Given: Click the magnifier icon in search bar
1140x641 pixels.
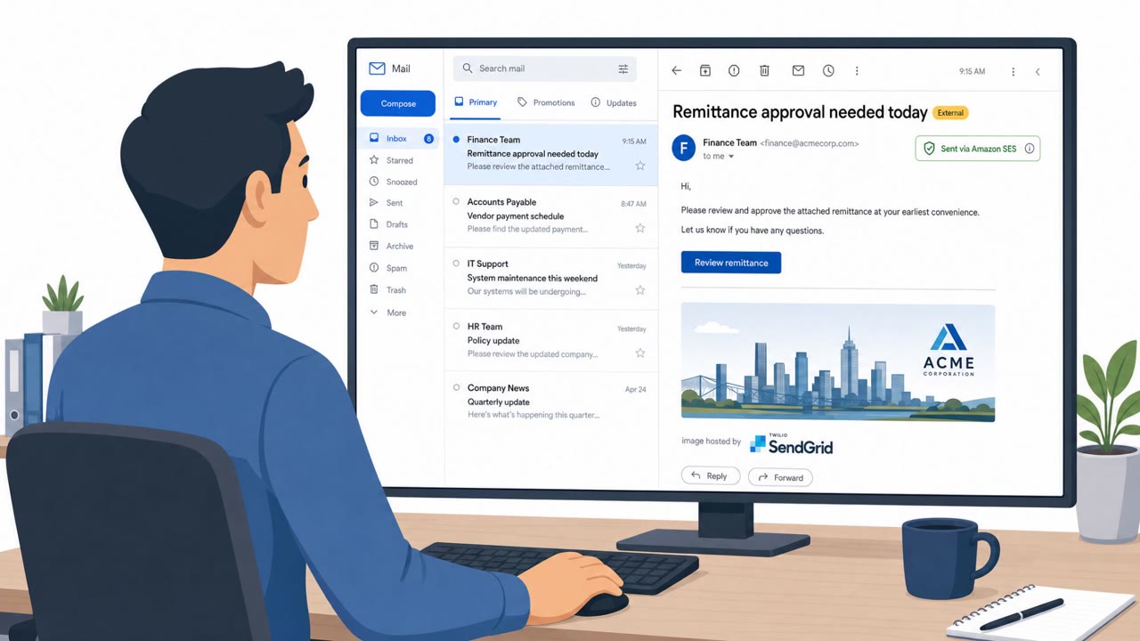Looking at the screenshot, I should pyautogui.click(x=467, y=69).
